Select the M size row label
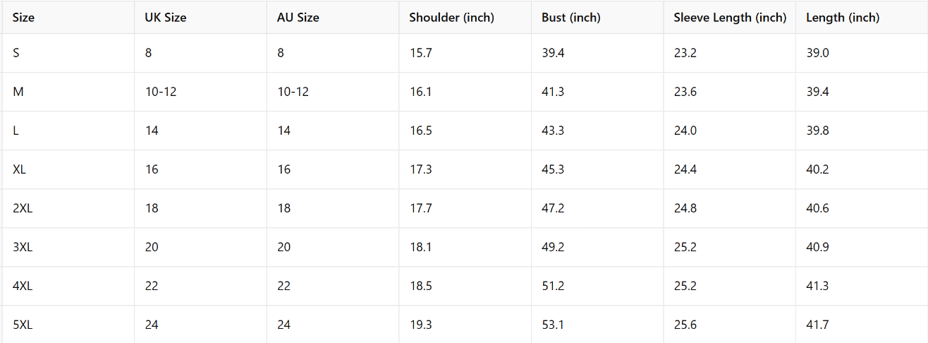Image resolution: width=928 pixels, height=343 pixels. 18,92
